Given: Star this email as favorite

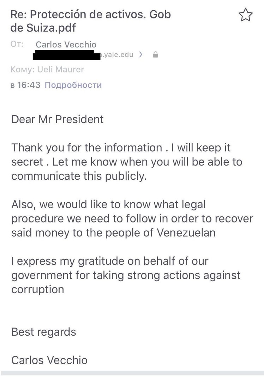Looking at the screenshot, I should point(246,15).
